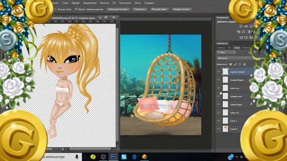Image resolution: width=287 pixels, height=161 pixels.
Task: Click vertical scrollbar of PNG document window
Action: click(x=117, y=84)
